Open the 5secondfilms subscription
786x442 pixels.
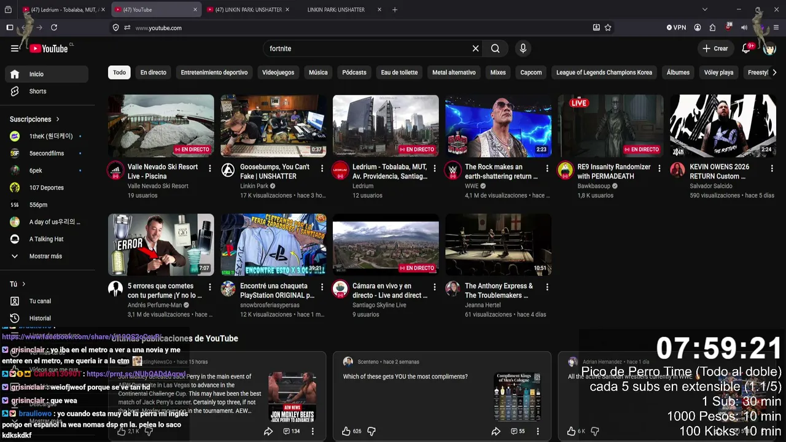coord(47,153)
